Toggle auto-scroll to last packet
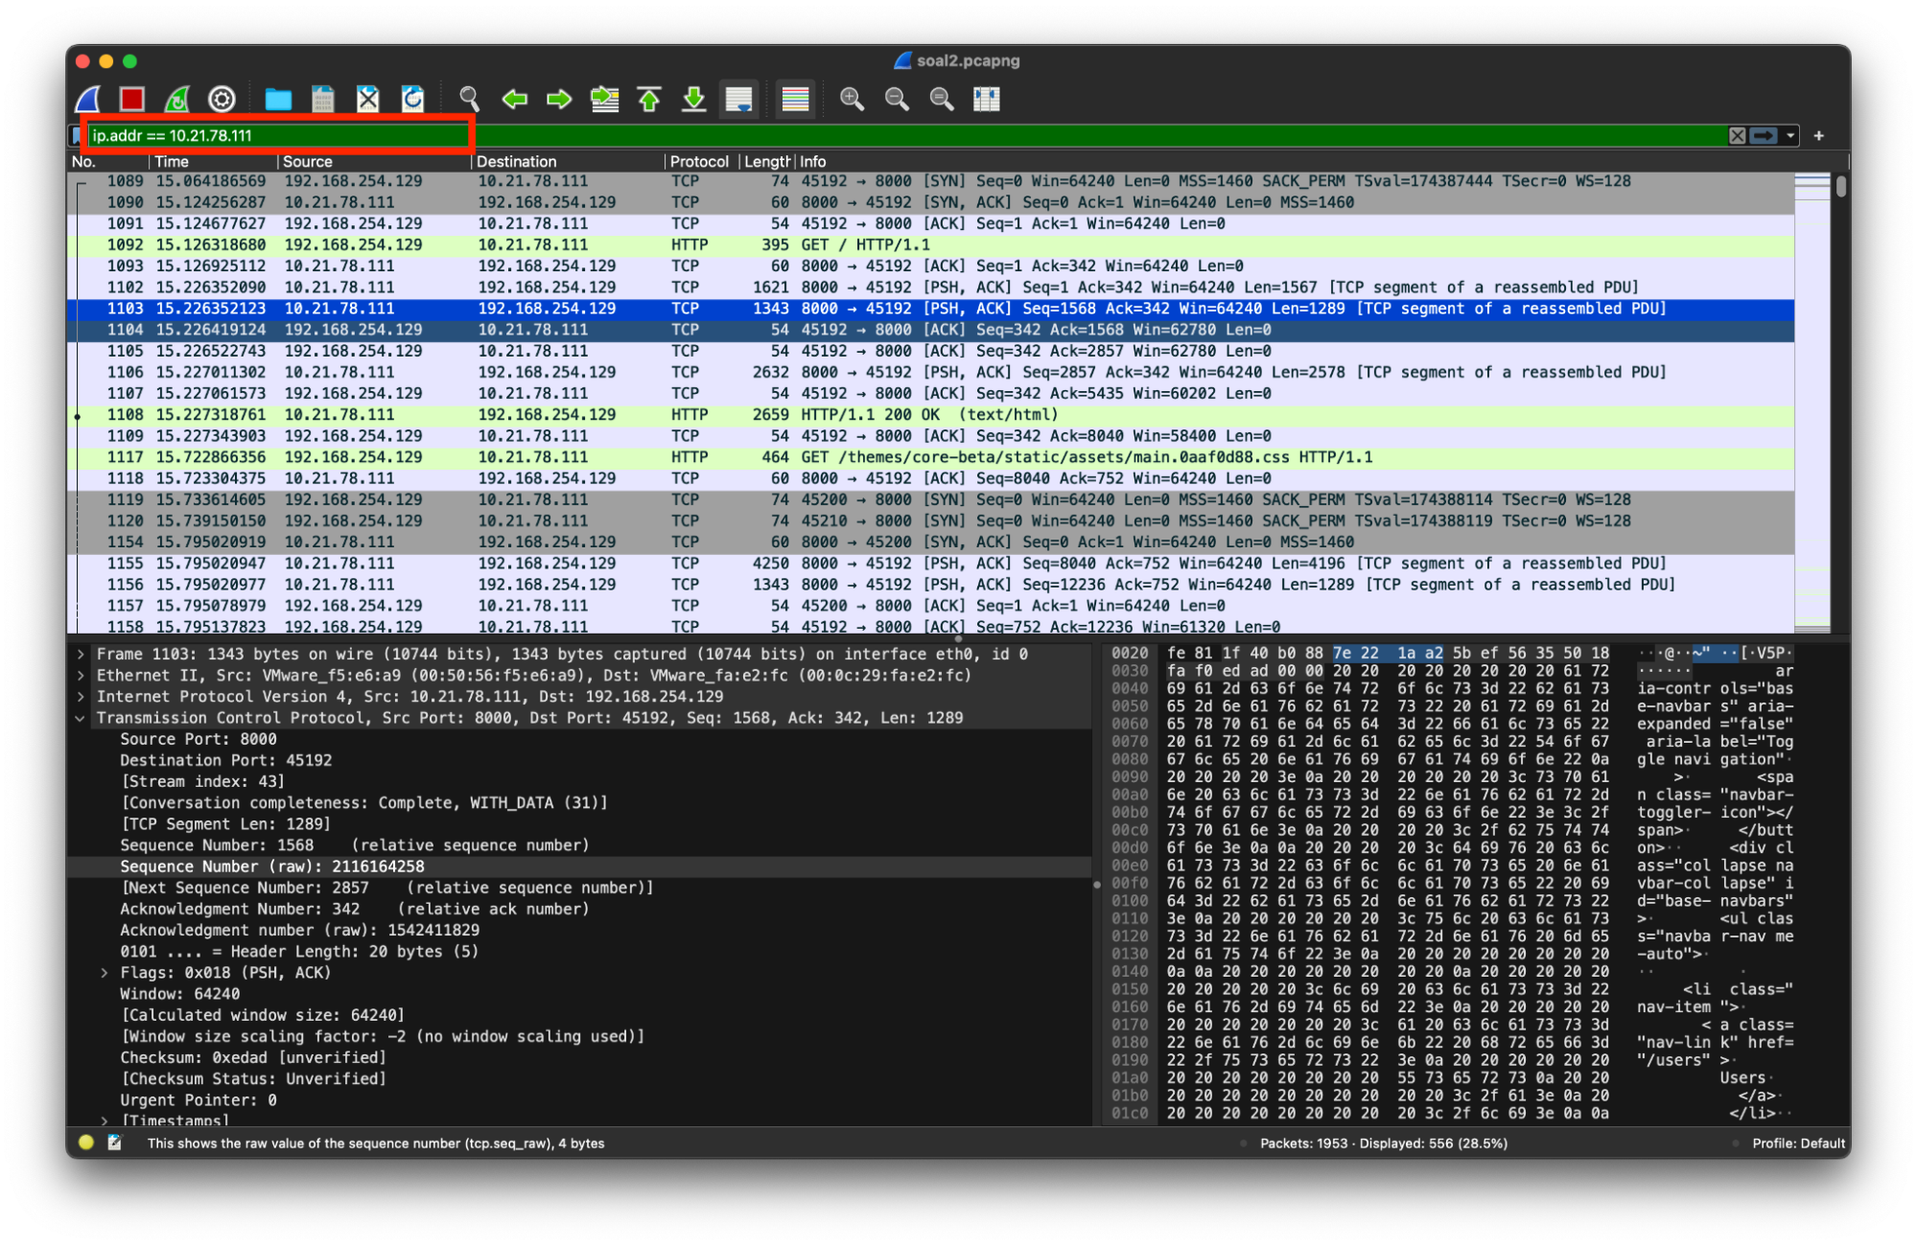Image resolution: width=1917 pixels, height=1247 pixels. [x=738, y=99]
